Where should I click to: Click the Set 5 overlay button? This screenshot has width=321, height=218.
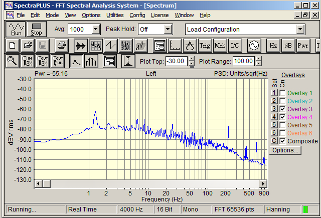(274, 125)
